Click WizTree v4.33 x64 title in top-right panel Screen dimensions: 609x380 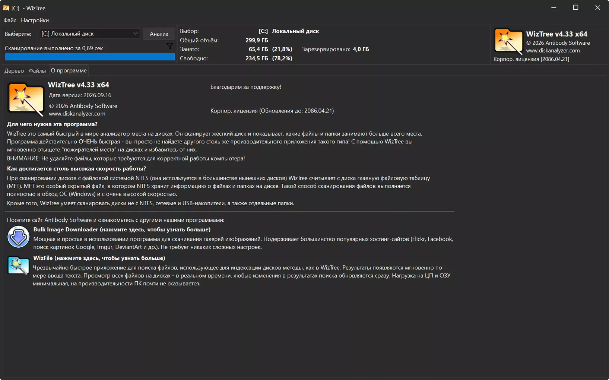[556, 34]
